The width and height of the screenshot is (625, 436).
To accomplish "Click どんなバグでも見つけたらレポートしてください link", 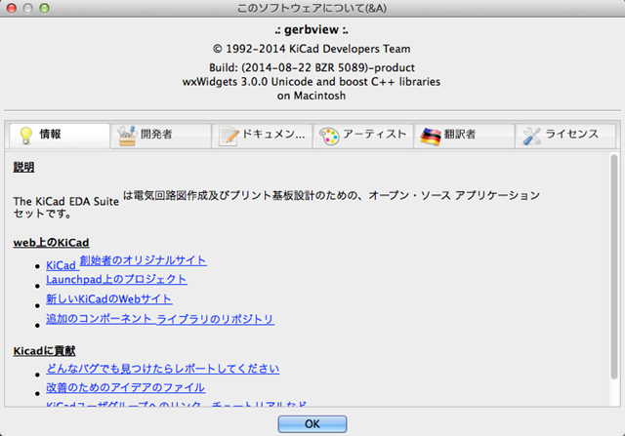I will tap(163, 369).
